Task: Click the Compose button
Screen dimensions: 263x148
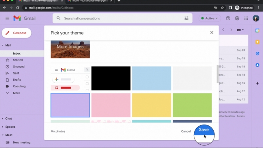Action: click(x=17, y=33)
